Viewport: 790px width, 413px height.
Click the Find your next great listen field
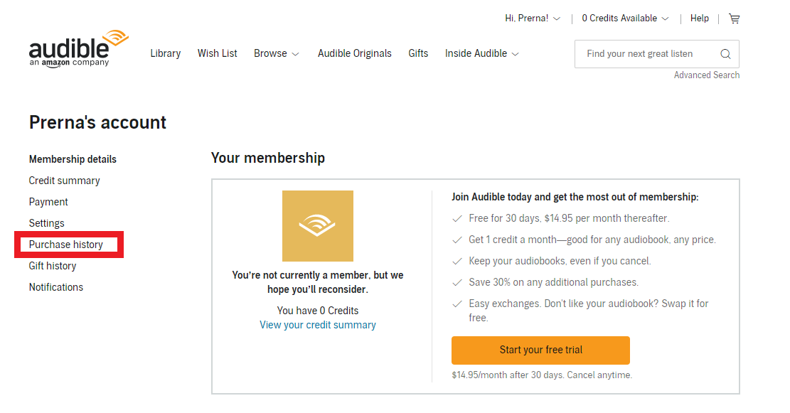[x=647, y=54]
